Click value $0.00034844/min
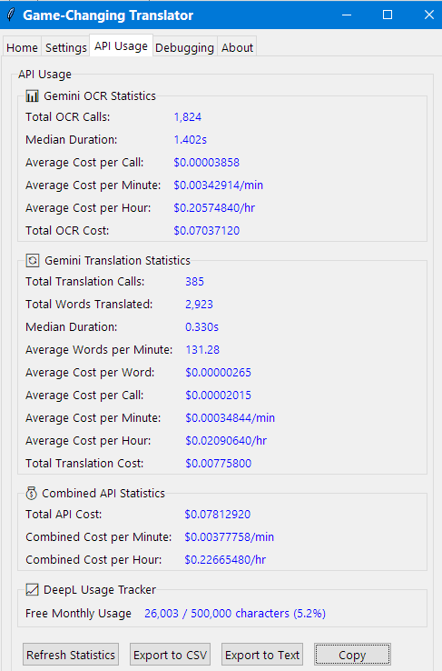 (x=230, y=417)
